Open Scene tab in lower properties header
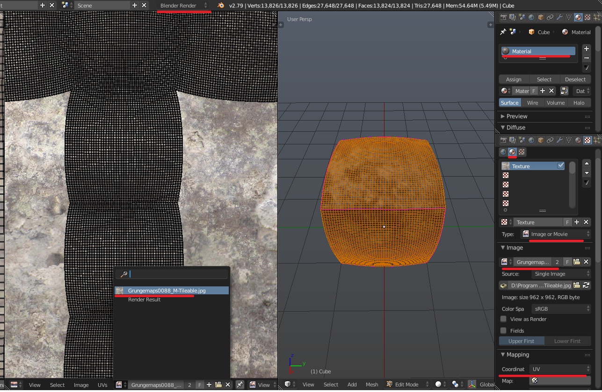The width and height of the screenshot is (602, 392). [522, 140]
